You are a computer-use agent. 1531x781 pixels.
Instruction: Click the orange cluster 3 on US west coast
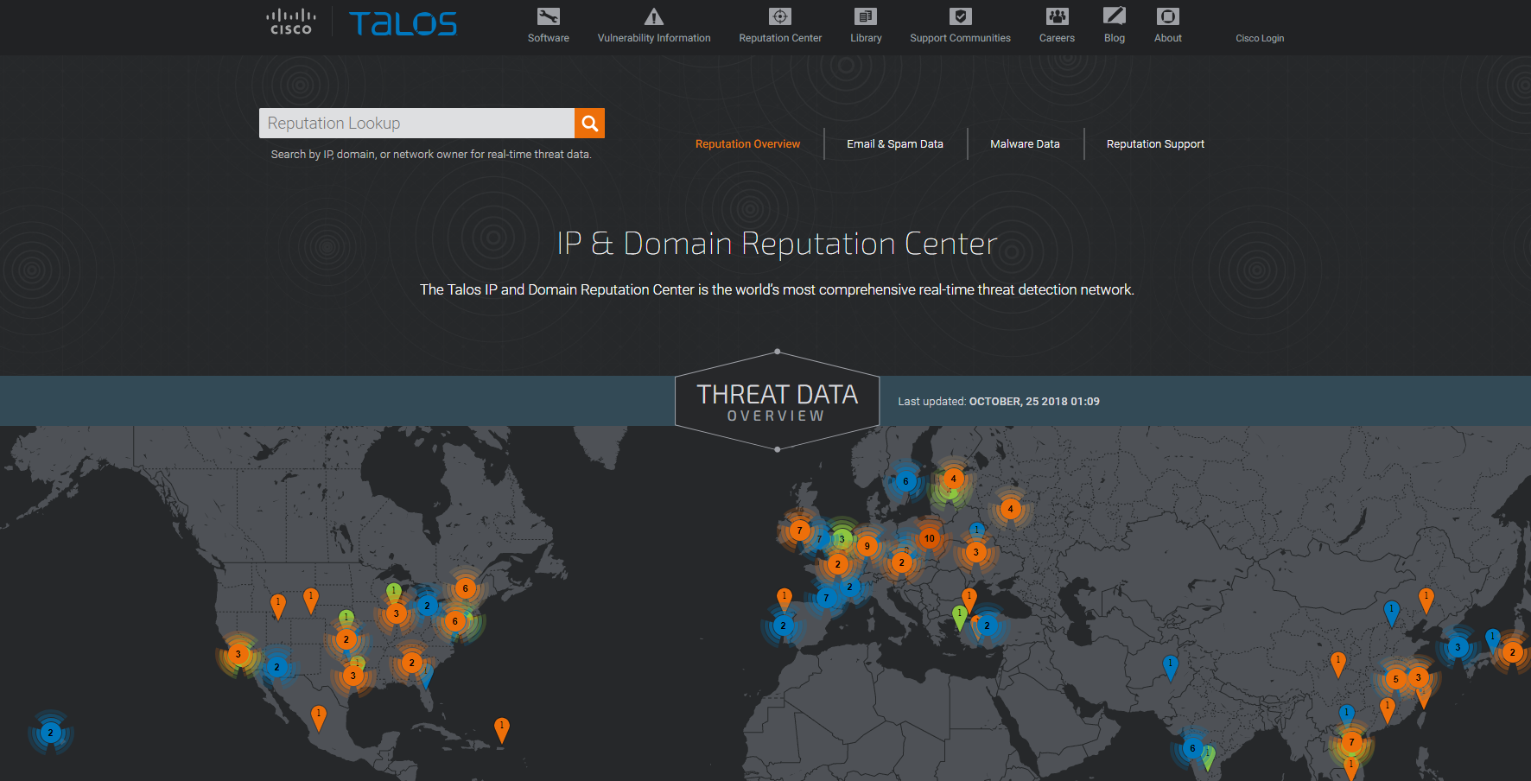click(x=238, y=654)
